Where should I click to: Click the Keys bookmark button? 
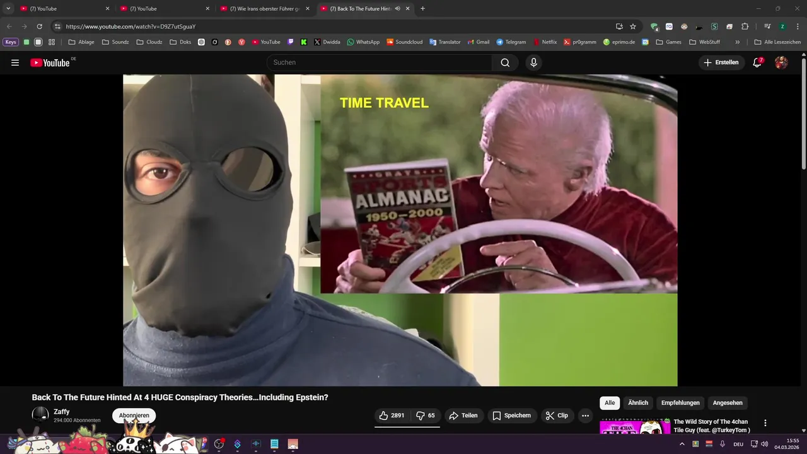point(11,42)
